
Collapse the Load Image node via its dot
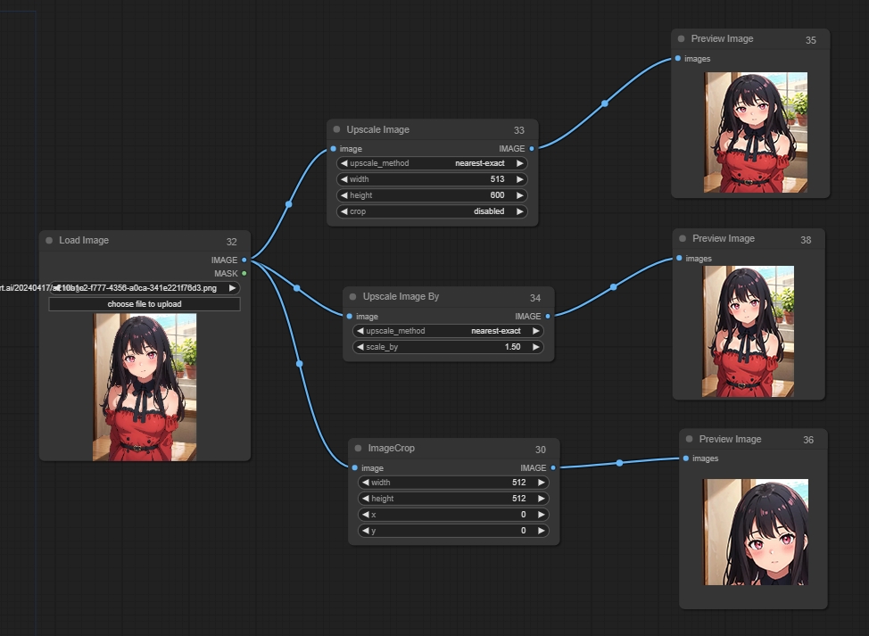[49, 240]
